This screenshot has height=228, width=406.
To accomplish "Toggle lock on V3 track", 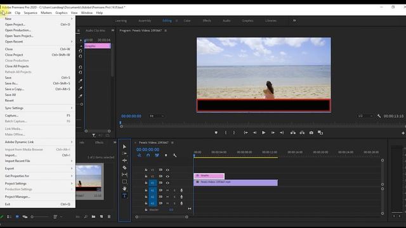I will [146, 170].
